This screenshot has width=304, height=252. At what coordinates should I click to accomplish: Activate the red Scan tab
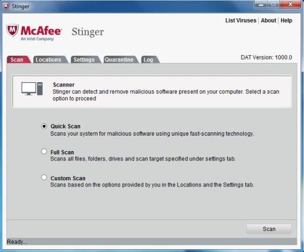19,60
